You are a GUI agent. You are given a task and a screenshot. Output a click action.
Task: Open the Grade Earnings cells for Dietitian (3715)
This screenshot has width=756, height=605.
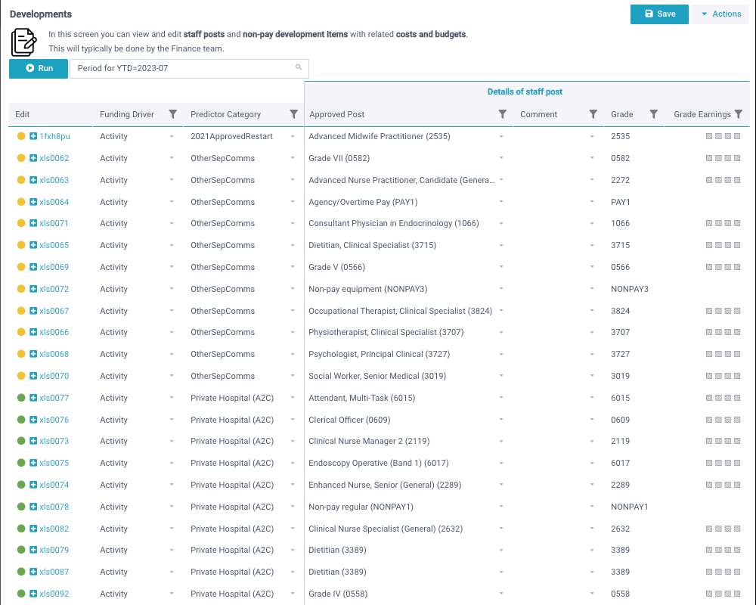pos(723,245)
